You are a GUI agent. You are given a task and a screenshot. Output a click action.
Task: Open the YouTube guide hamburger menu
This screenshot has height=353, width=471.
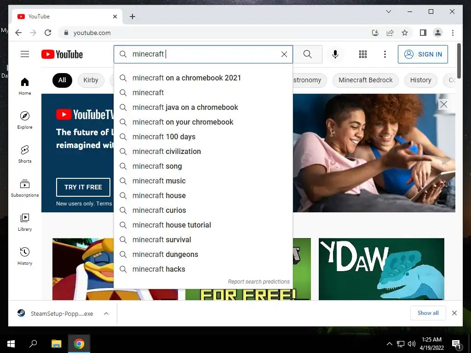pyautogui.click(x=25, y=54)
